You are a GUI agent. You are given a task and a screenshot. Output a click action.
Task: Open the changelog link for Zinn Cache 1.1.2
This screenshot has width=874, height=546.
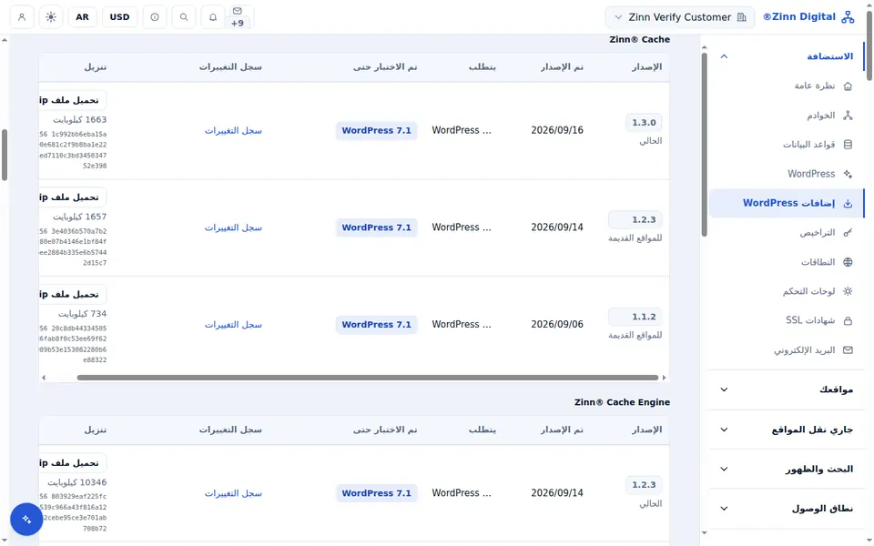click(x=233, y=324)
